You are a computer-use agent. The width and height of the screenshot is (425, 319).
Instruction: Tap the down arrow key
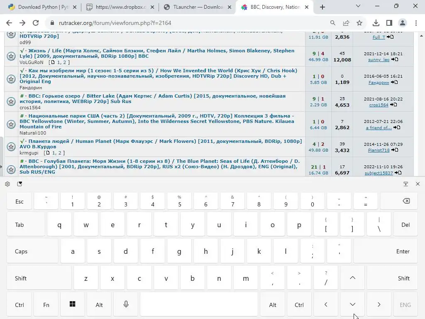coord(352,304)
